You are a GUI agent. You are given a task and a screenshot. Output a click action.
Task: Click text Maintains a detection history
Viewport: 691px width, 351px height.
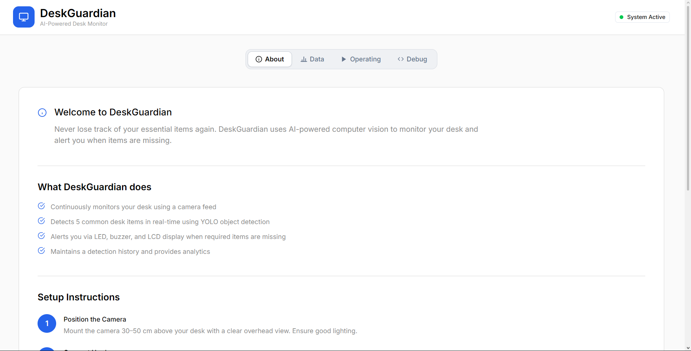pyautogui.click(x=130, y=252)
